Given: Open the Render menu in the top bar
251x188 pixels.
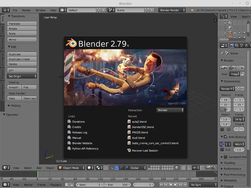Looking at the screenshot, I should pos(26,10).
